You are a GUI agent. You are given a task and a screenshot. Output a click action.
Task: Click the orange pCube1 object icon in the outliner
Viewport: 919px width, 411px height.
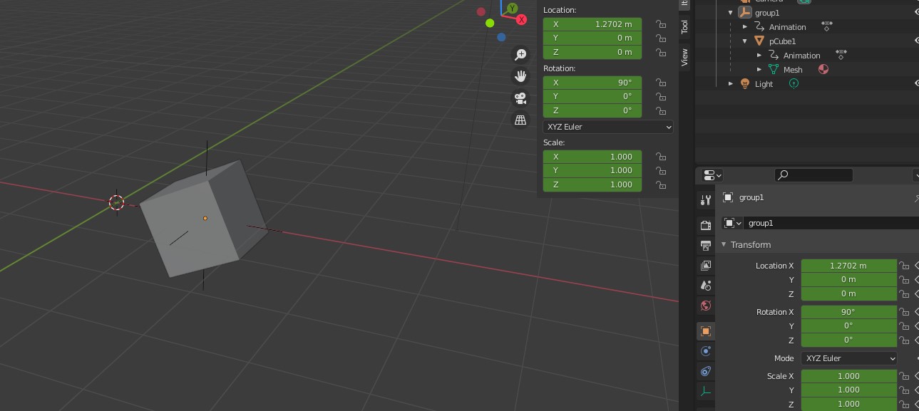tap(759, 41)
